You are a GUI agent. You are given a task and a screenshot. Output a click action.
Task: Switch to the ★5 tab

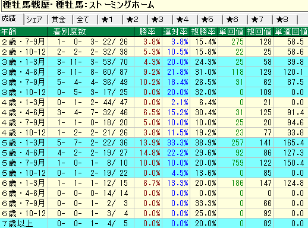point(210,20)
